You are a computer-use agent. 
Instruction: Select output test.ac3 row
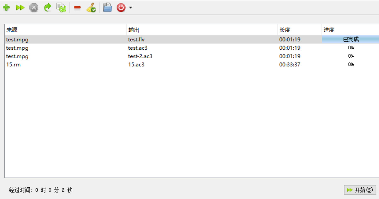[x=138, y=48]
